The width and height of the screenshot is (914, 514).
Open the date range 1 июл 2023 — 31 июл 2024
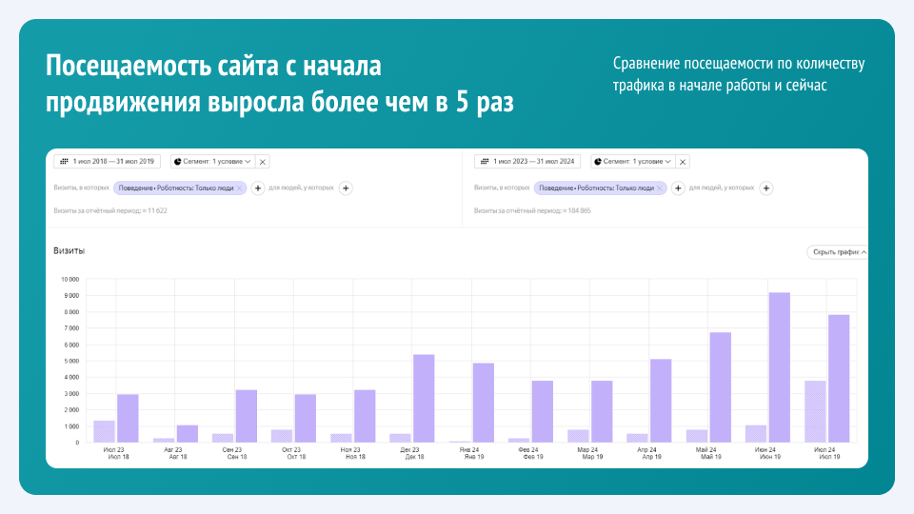click(527, 162)
